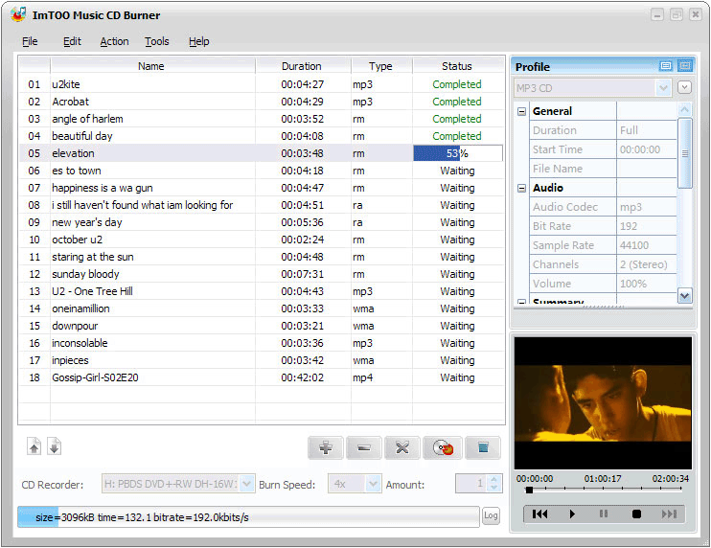Click the Clear list X button
This screenshot has height=548, width=711.
[402, 448]
